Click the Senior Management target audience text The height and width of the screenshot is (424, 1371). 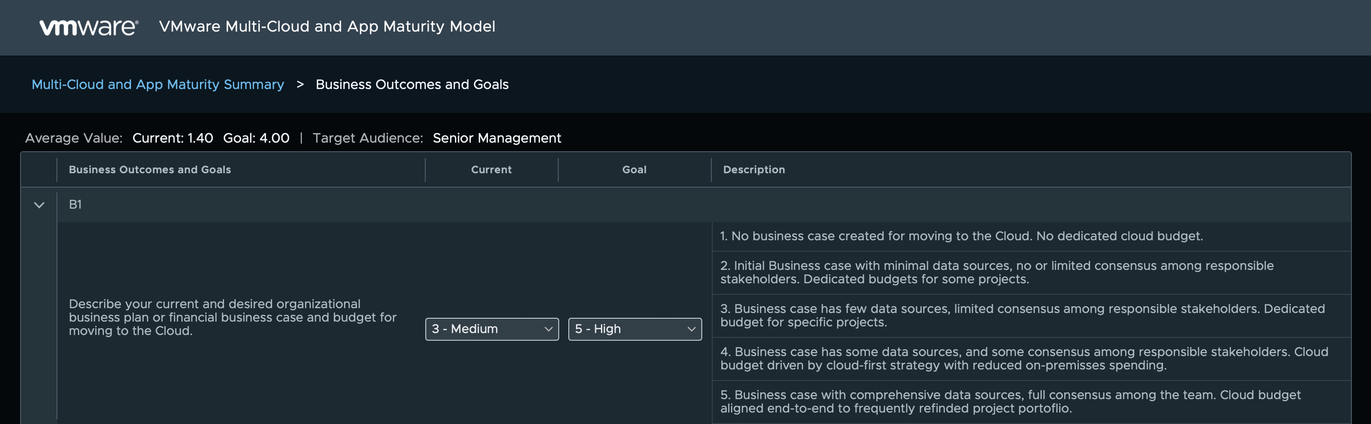(497, 138)
